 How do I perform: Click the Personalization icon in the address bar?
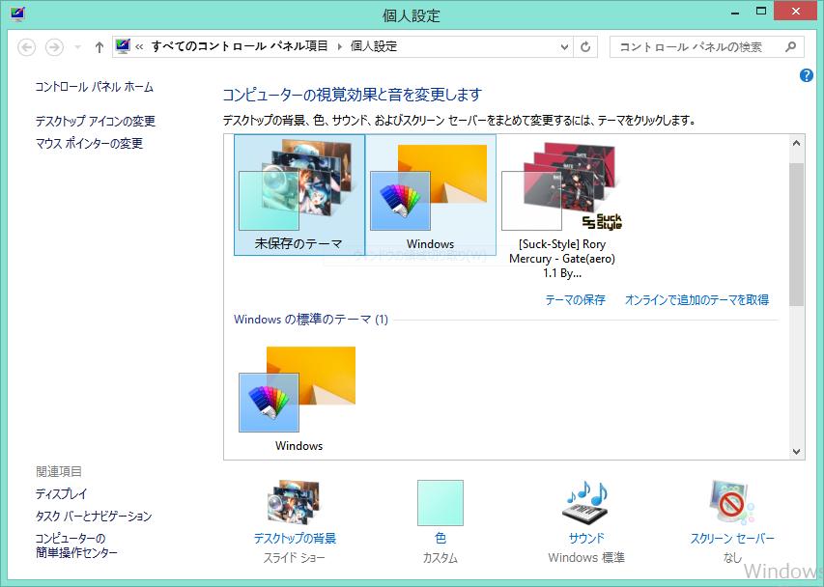123,45
